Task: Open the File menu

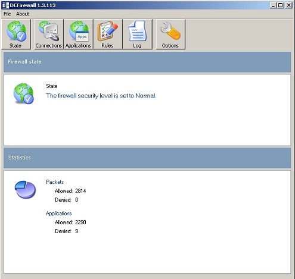Action: coord(7,14)
